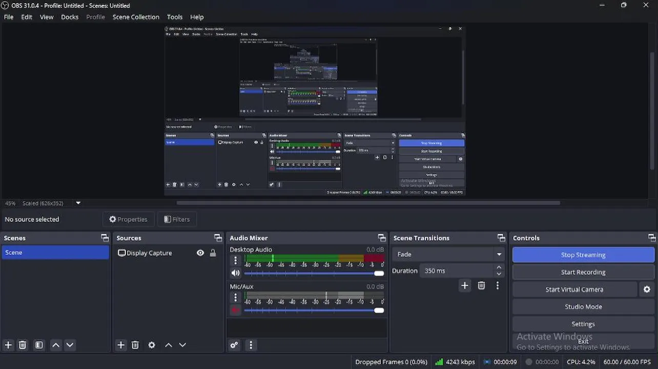Open transition properties three dots

[498, 285]
